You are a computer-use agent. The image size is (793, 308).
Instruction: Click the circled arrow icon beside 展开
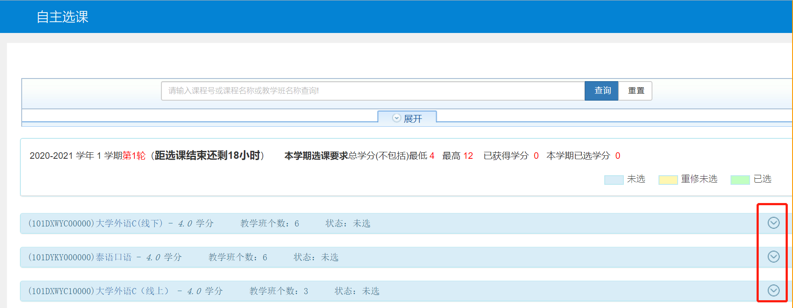[396, 118]
